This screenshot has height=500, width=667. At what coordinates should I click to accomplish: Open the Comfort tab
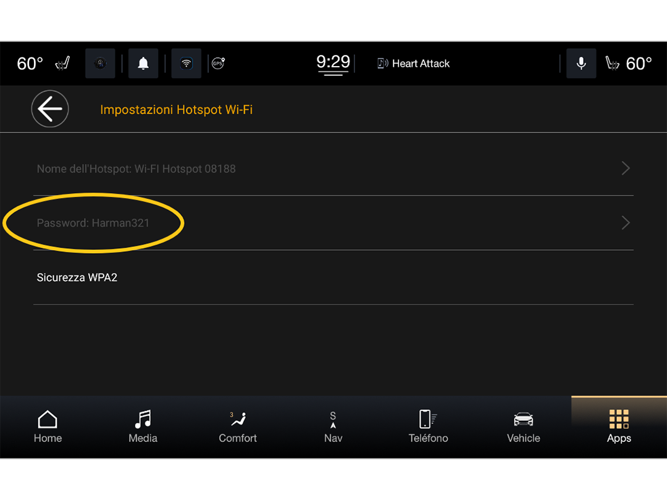(238, 427)
